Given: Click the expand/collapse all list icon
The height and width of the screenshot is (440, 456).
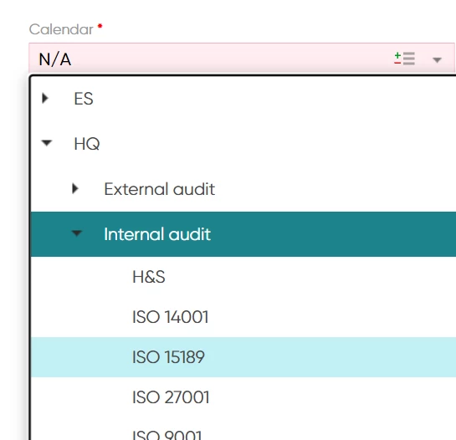Looking at the screenshot, I should [404, 59].
